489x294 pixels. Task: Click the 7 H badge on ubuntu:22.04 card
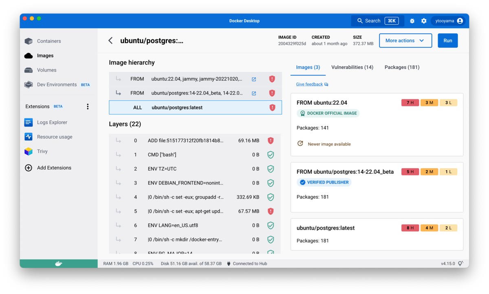(410, 103)
